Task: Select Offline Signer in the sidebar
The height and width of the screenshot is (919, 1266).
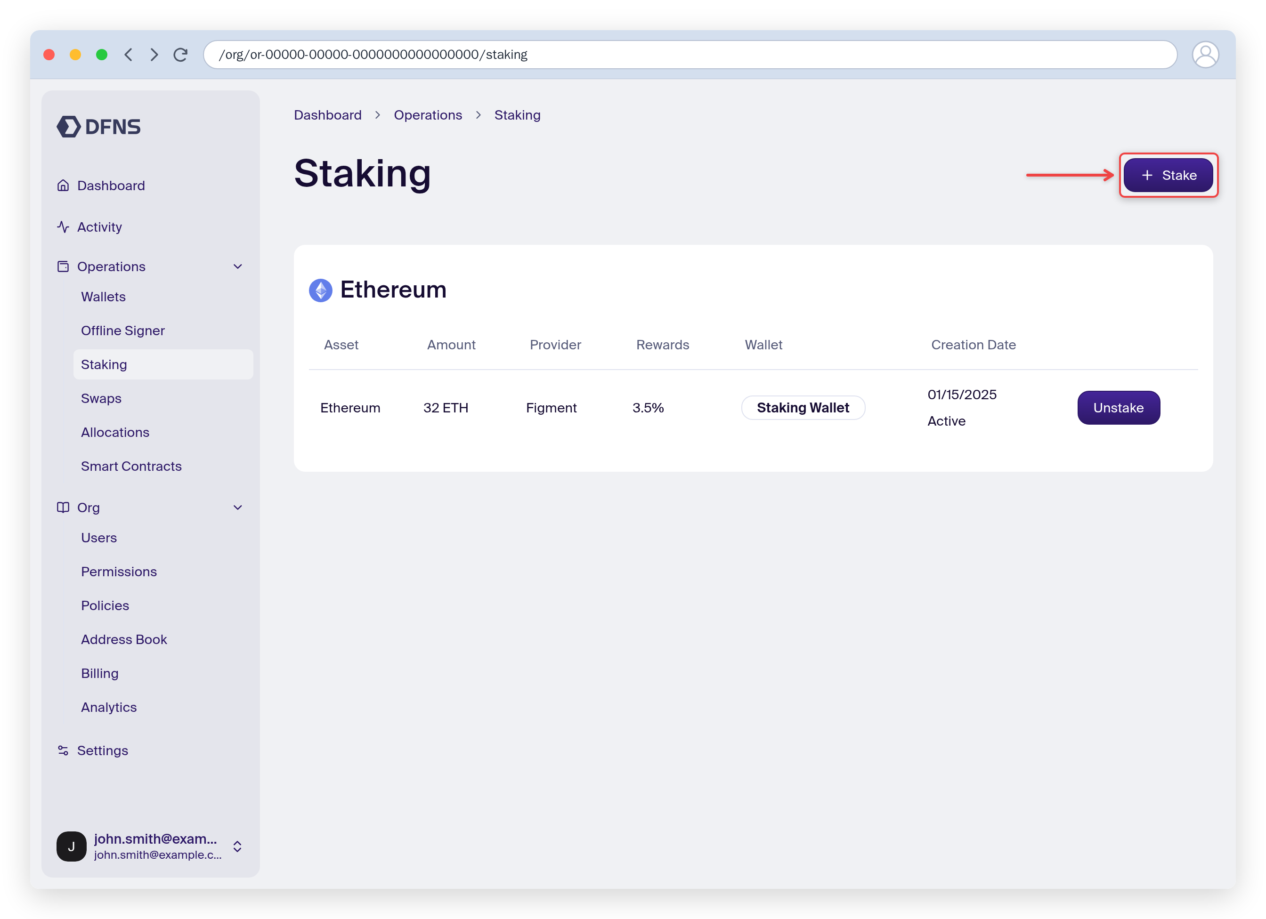Action: (x=123, y=331)
